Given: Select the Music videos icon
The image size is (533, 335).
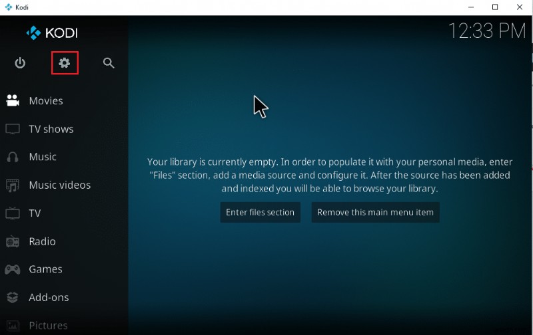Looking at the screenshot, I should pos(13,185).
